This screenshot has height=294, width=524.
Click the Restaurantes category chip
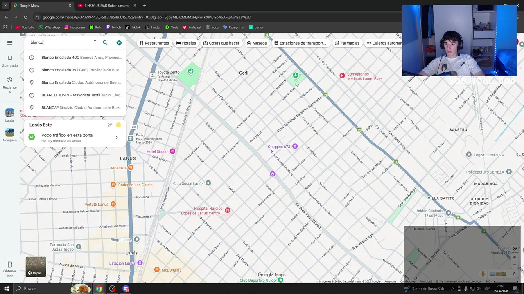[154, 43]
